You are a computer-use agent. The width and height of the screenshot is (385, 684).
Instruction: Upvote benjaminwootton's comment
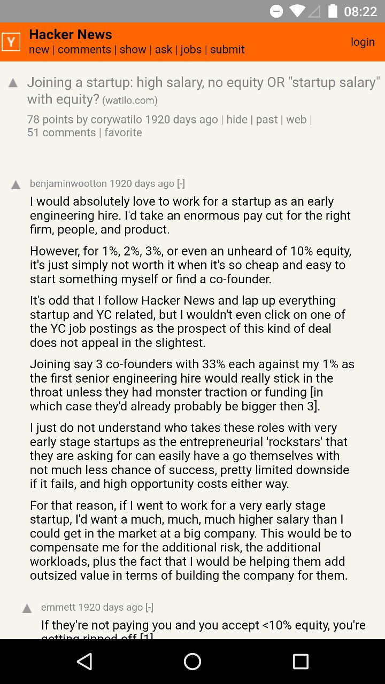coord(16,185)
